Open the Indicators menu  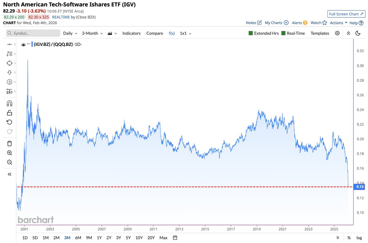[x=131, y=33]
